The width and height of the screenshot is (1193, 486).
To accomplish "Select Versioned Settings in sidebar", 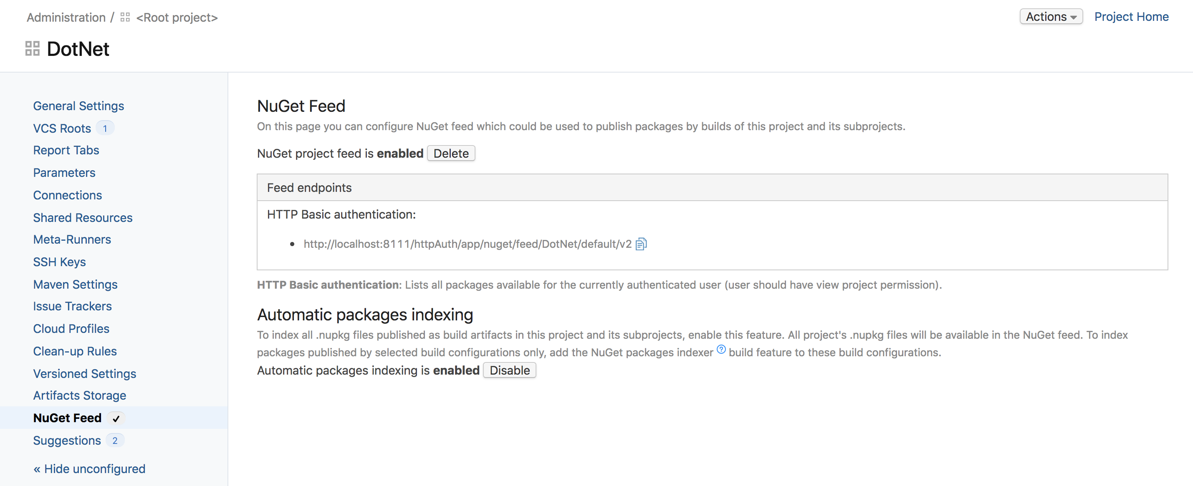I will tap(84, 373).
